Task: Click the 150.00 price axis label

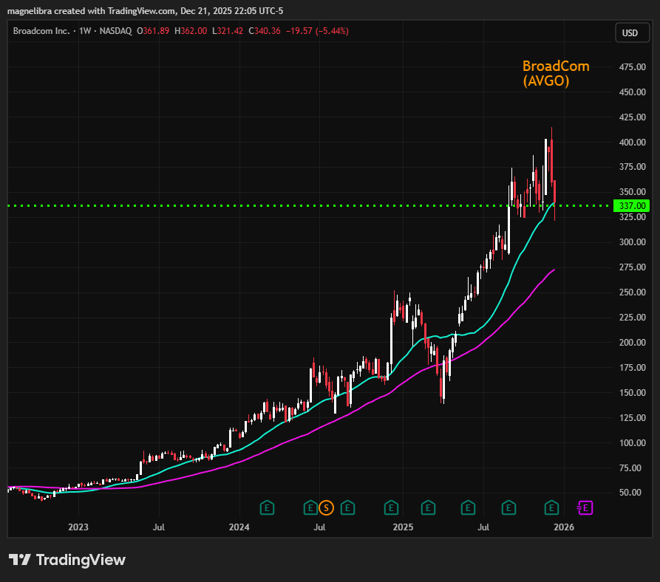Action: pyautogui.click(x=632, y=392)
